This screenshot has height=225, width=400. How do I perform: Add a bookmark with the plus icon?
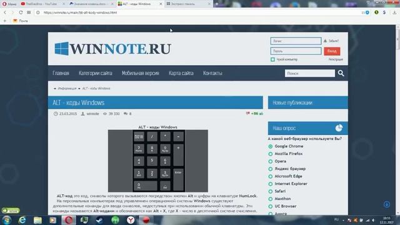coord(5,21)
